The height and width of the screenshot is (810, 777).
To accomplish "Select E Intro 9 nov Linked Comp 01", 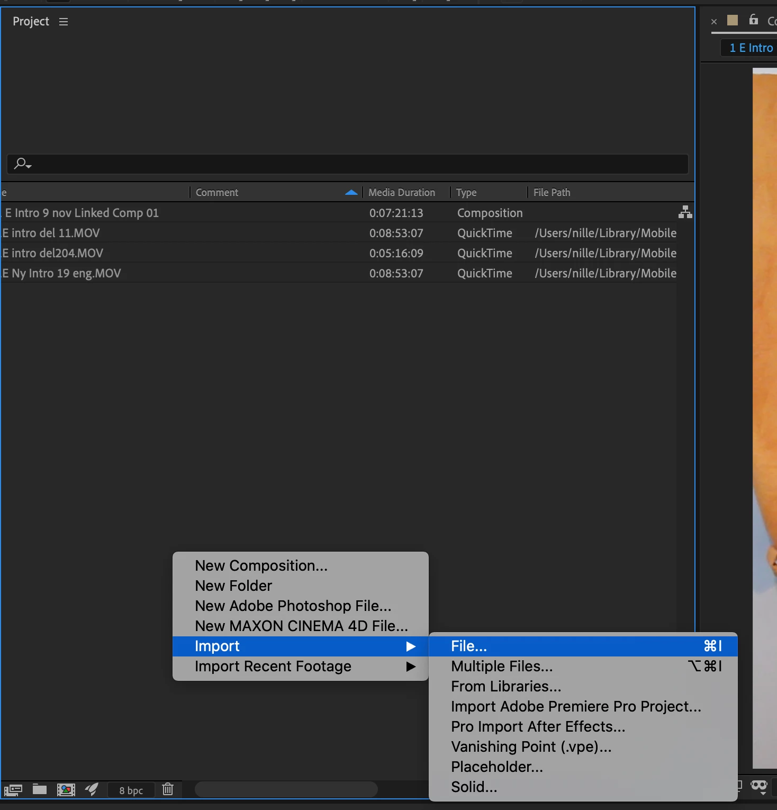I will click(x=82, y=213).
